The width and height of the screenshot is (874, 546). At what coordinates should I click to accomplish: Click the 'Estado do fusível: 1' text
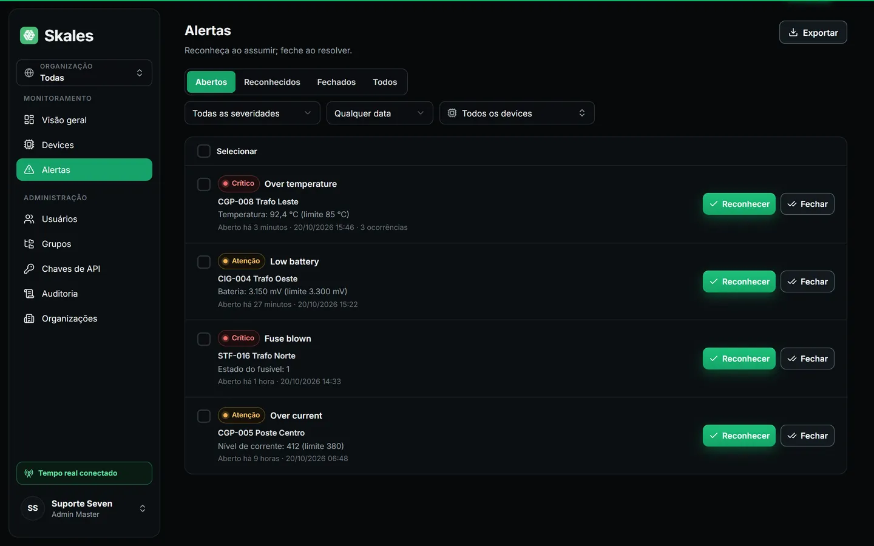[254, 369]
